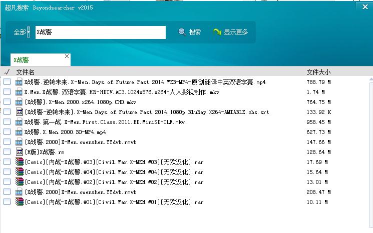Click the 显示更多 button
Image resolution: width=373 pixels, height=233 pixels.
click(x=230, y=32)
